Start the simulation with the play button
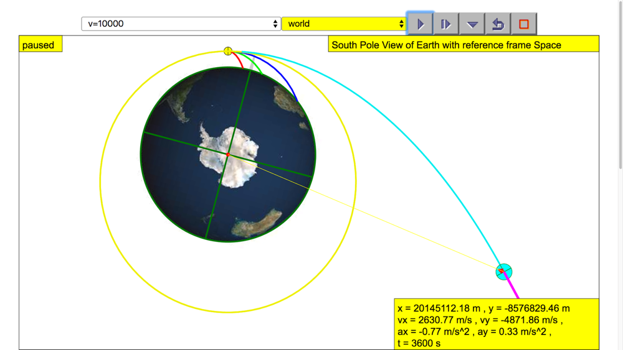 [420, 24]
